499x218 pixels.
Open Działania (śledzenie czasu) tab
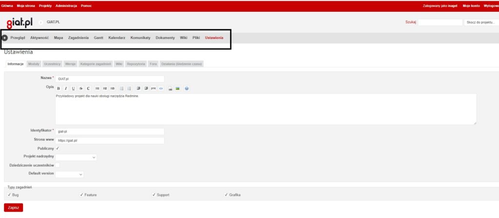click(182, 64)
